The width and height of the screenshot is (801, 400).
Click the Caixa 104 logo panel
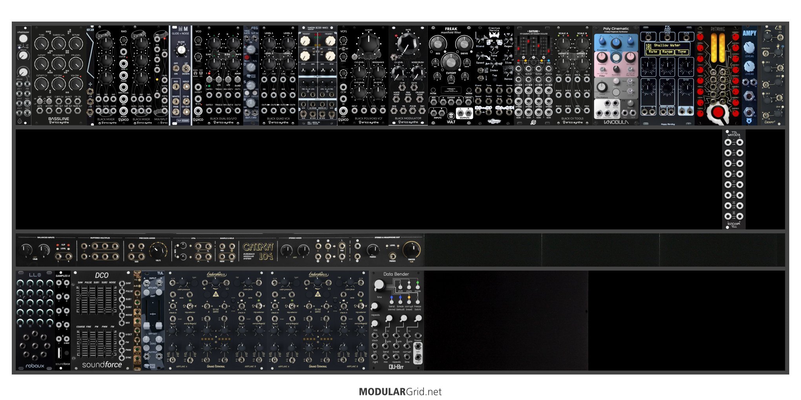tap(258, 251)
